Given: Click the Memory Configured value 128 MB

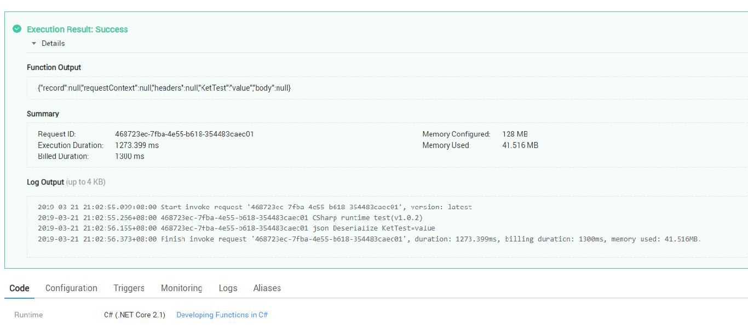Looking at the screenshot, I should coord(515,134).
